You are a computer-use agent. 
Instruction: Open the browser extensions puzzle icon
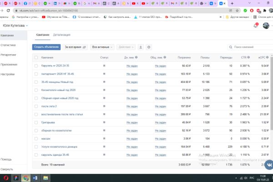[x=265, y=10]
